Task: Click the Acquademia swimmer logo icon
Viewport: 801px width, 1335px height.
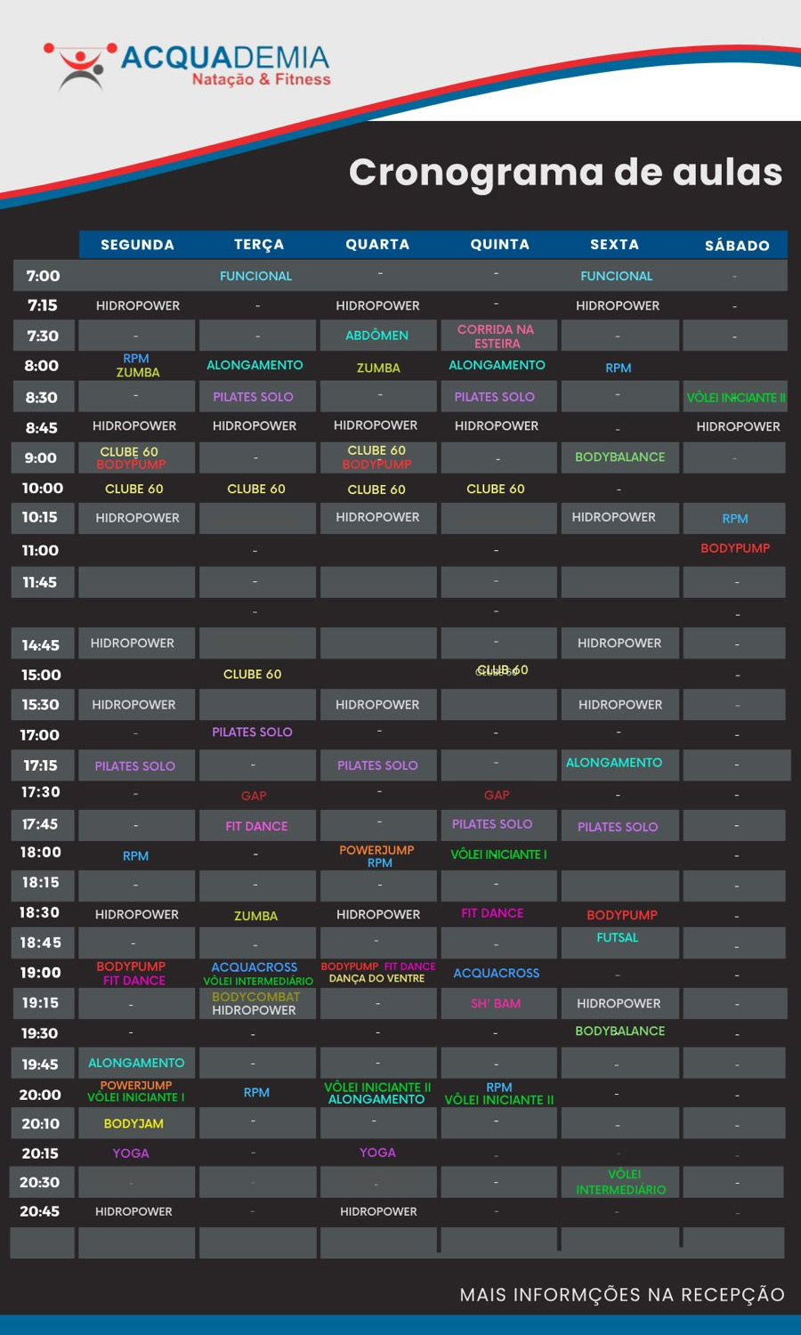Action: [80, 66]
